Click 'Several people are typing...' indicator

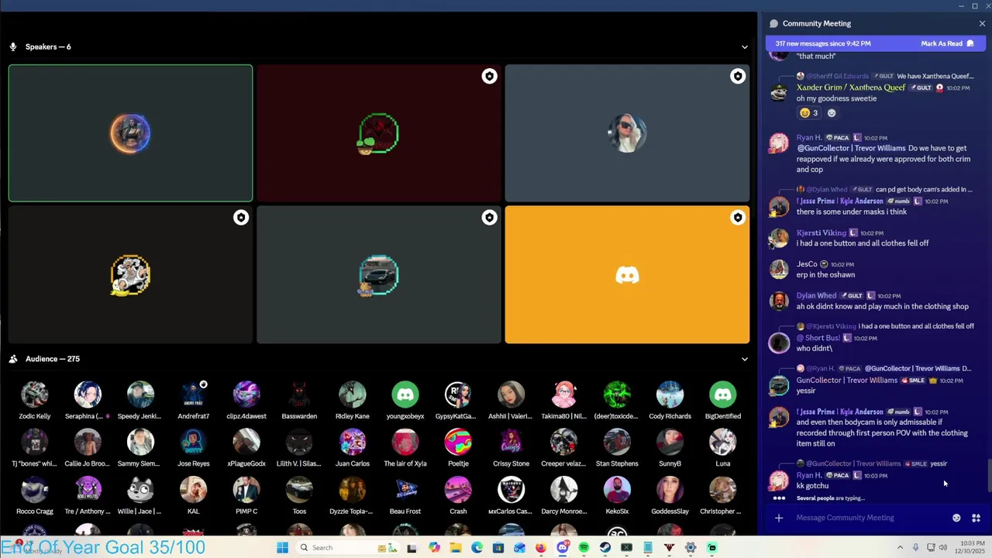[830, 498]
